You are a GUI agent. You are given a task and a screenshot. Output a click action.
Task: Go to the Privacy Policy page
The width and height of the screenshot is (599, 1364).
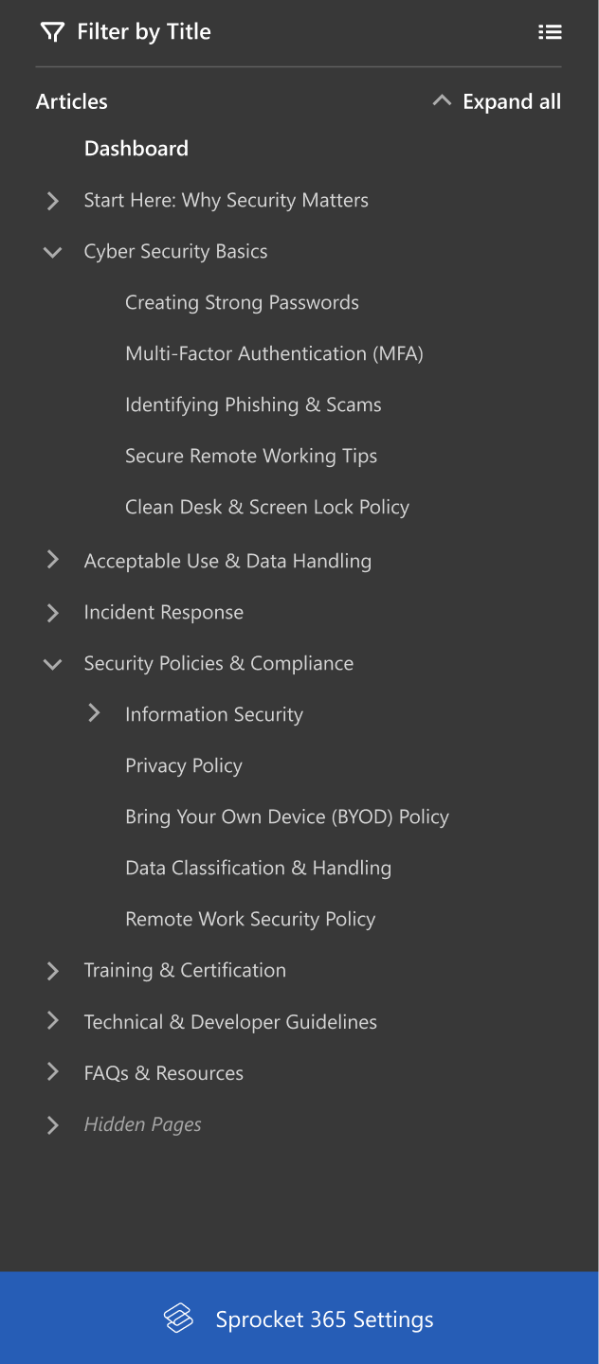[184, 766]
